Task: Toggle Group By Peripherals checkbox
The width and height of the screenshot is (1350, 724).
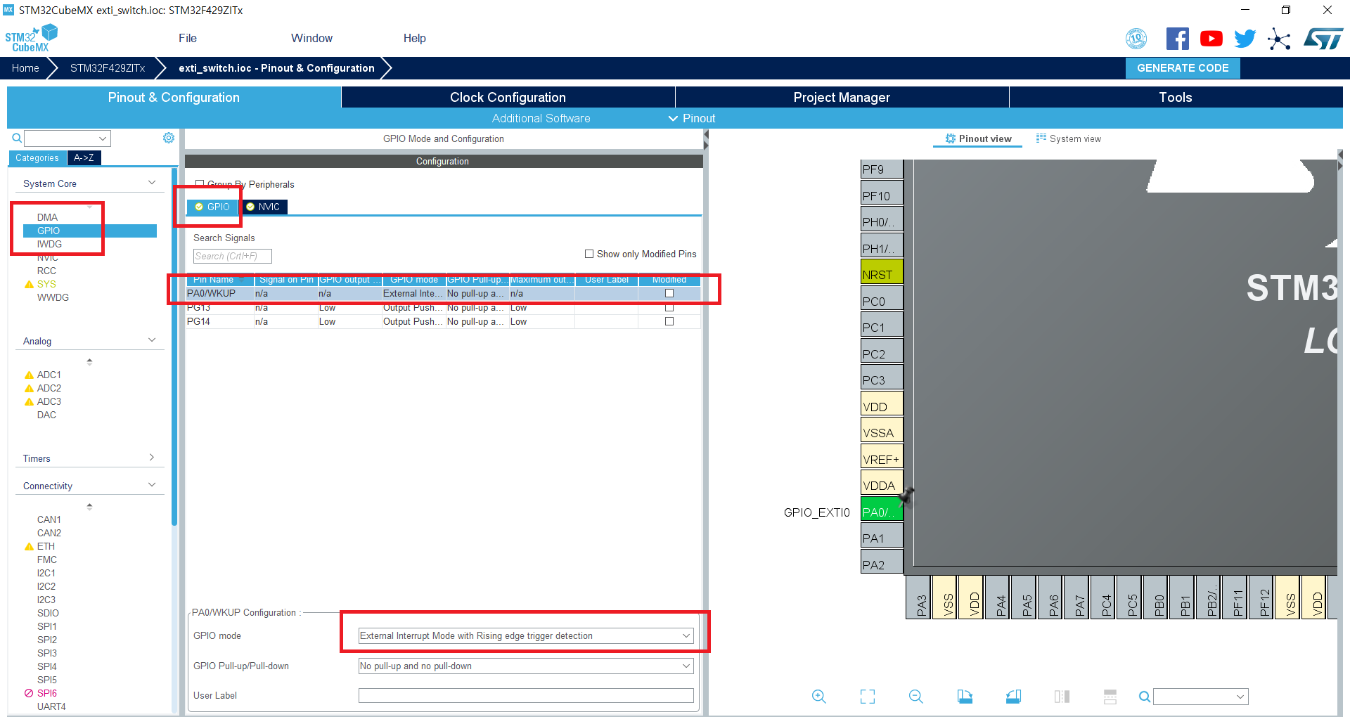Action: (x=200, y=184)
